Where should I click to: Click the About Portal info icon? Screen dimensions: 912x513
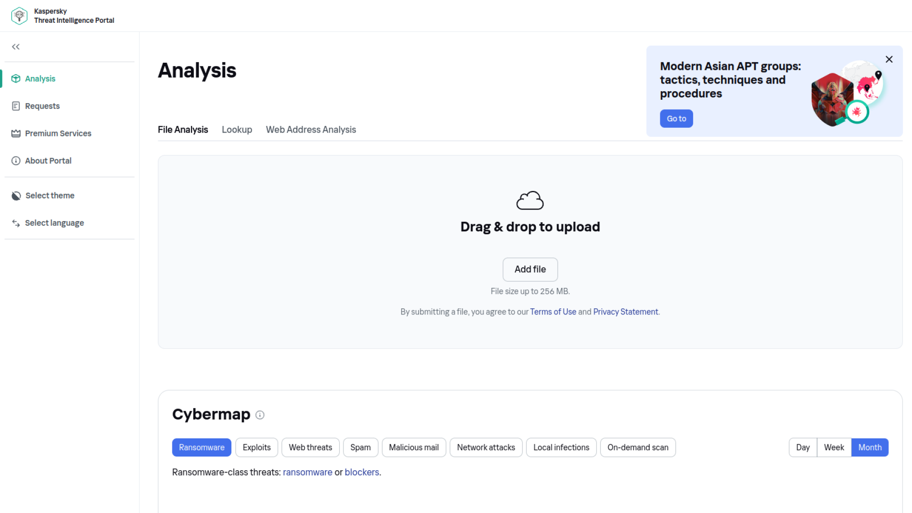tap(16, 161)
